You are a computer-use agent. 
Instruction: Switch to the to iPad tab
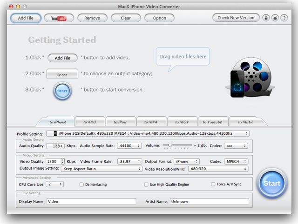pos(89,122)
